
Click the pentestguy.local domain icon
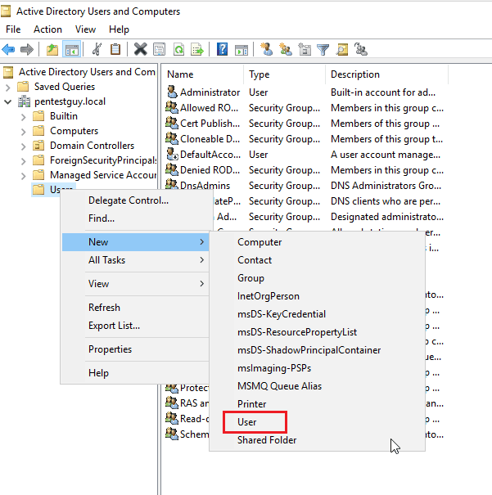tap(25, 101)
